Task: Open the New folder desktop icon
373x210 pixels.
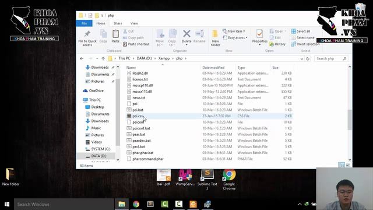Action: (10, 177)
